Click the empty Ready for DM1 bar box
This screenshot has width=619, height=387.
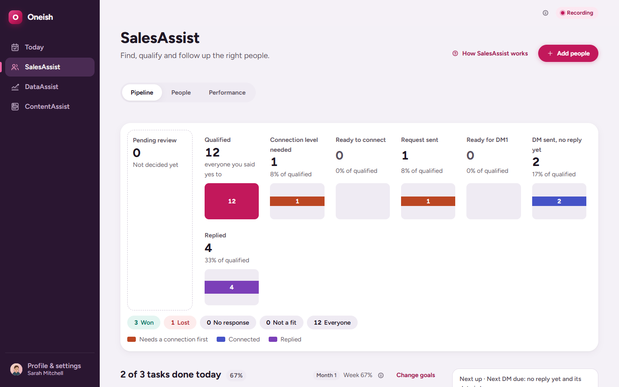coord(493,201)
